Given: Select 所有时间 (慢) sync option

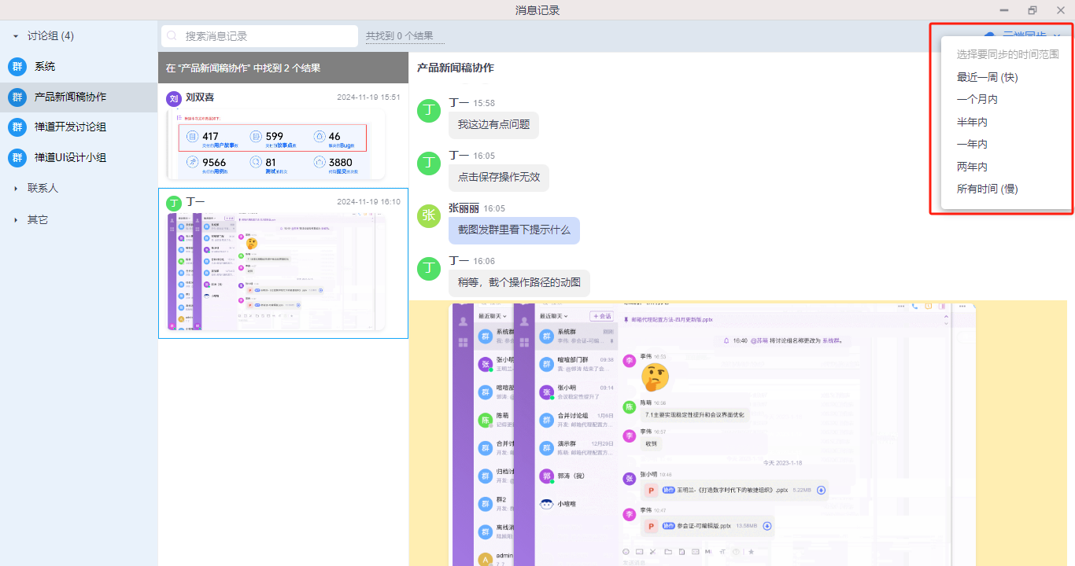Looking at the screenshot, I should [x=987, y=189].
